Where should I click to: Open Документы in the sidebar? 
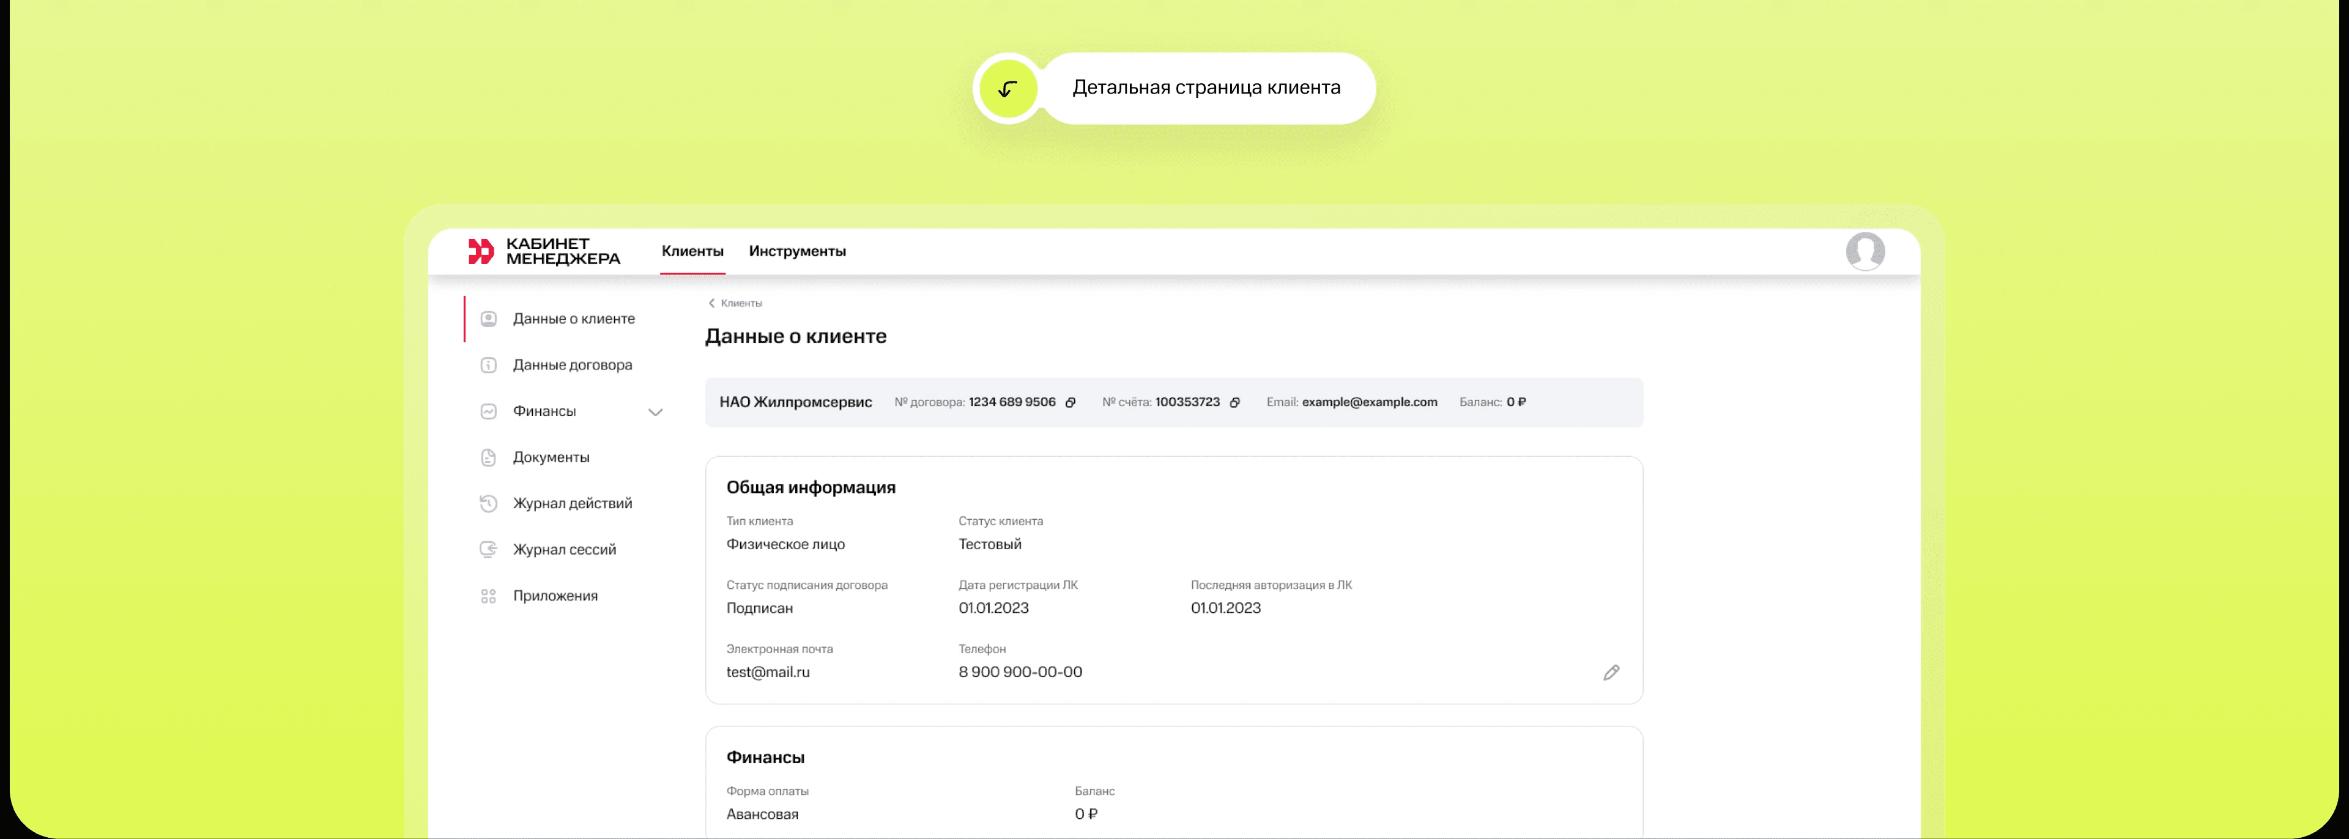tap(551, 457)
